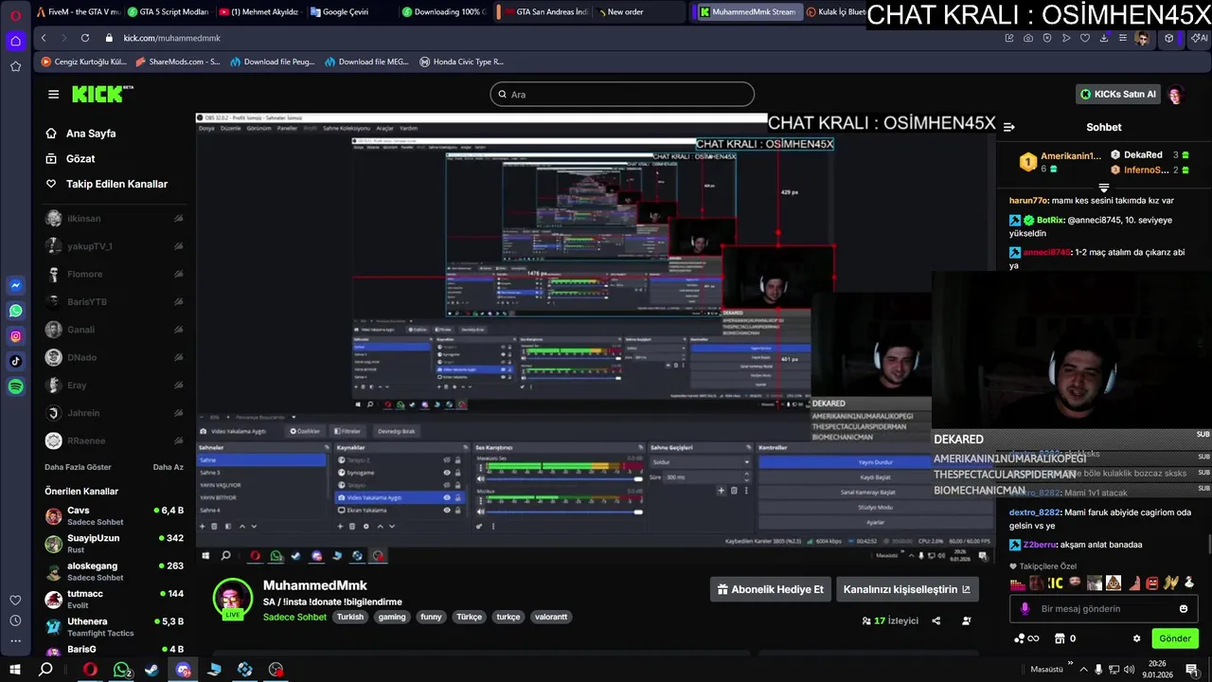Open recommended channel SuayipUzun
This screenshot has height=682, width=1212.
pos(115,544)
